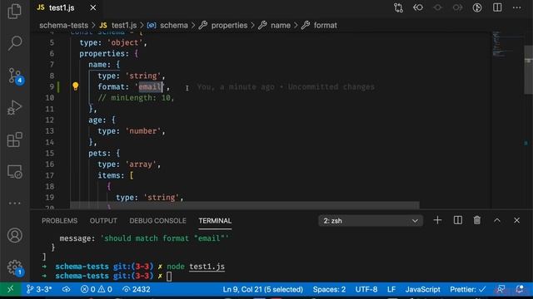Open the Run and Debug view

click(x=15, y=107)
